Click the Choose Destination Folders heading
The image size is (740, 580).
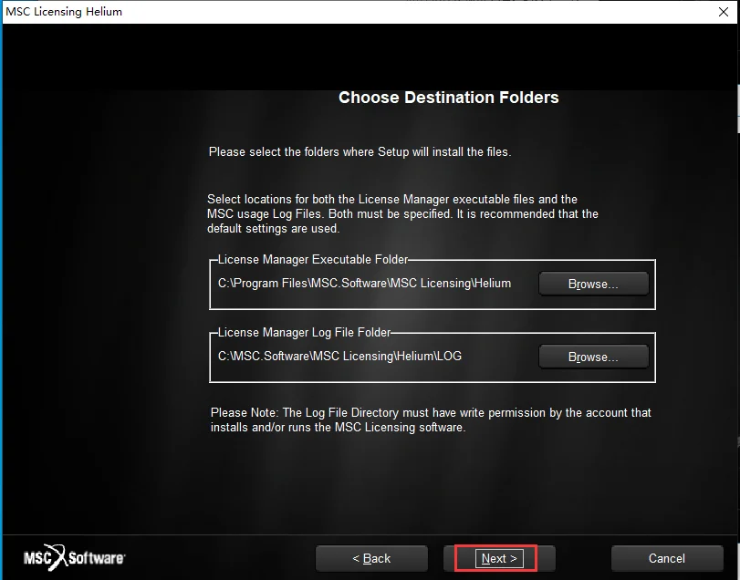[x=449, y=98]
